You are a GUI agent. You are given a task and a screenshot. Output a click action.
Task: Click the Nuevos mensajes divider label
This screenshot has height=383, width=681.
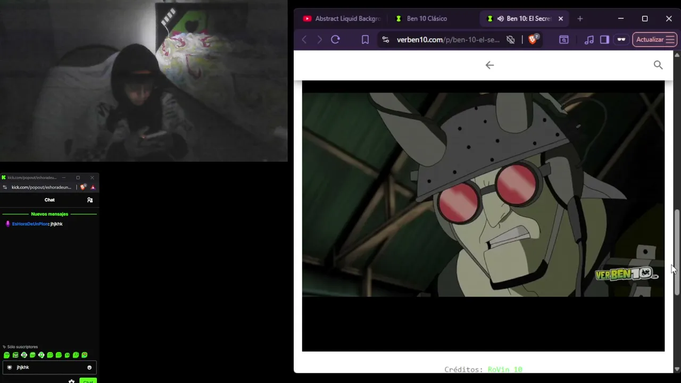49,214
